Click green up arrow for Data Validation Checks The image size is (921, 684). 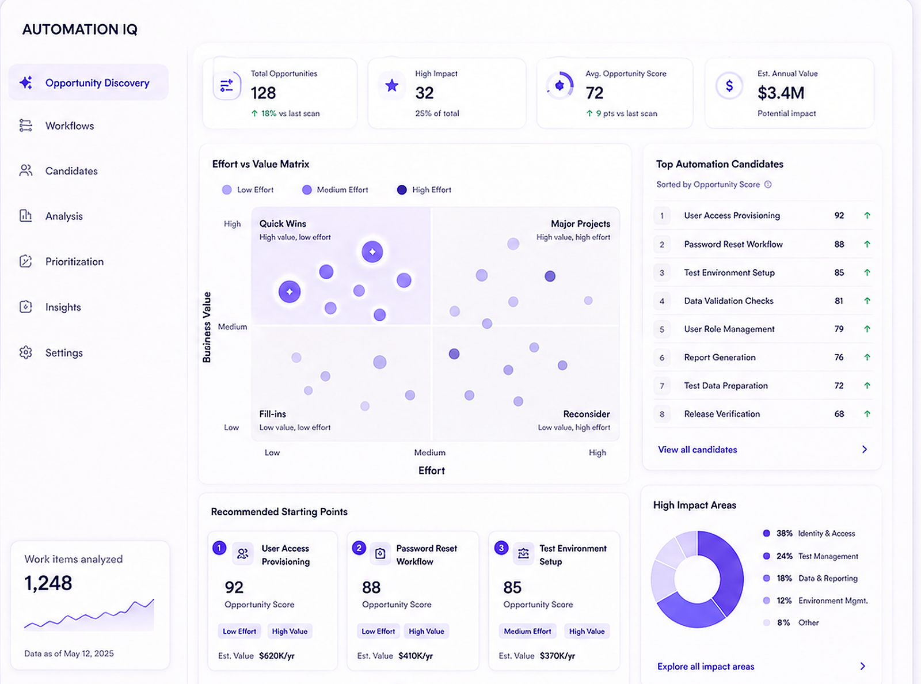click(867, 301)
